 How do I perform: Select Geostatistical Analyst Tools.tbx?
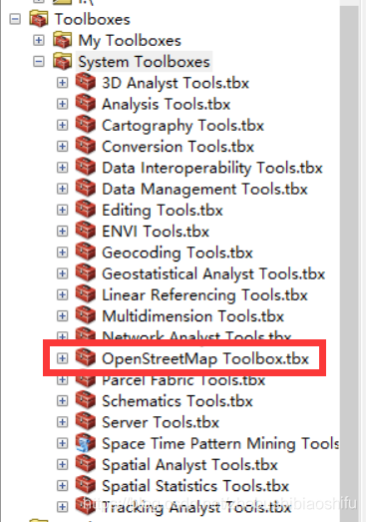pyautogui.click(x=213, y=274)
